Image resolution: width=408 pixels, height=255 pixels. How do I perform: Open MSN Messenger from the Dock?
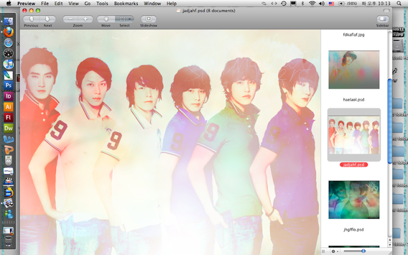[8, 214]
